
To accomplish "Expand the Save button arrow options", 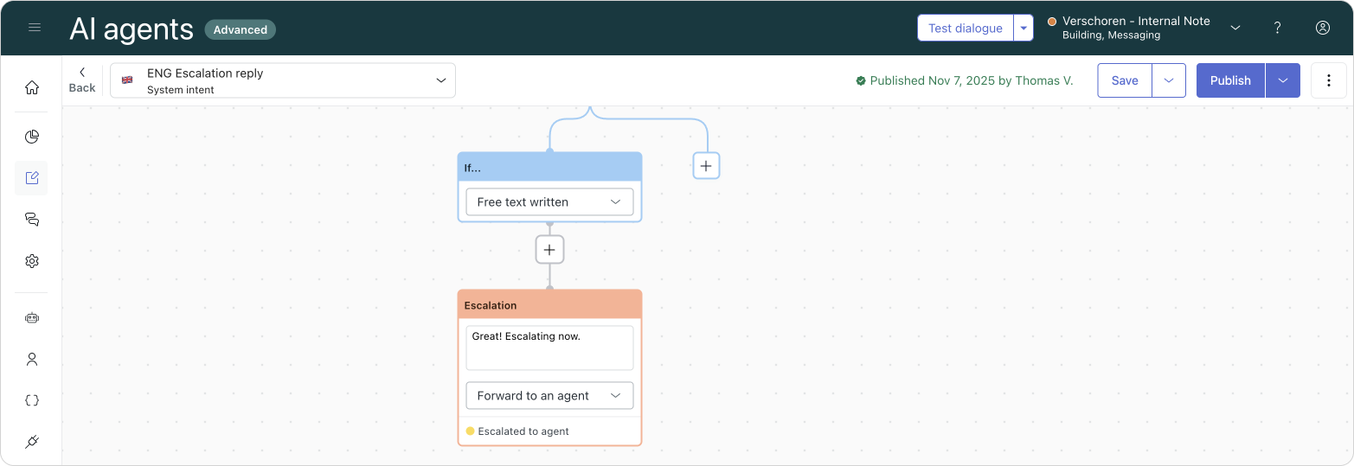I will pyautogui.click(x=1168, y=80).
